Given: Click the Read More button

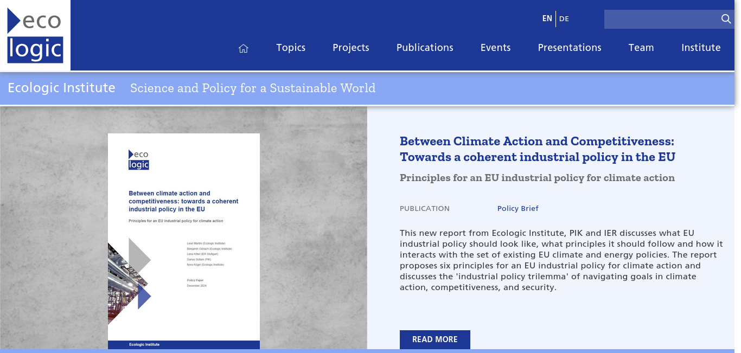Looking at the screenshot, I should 435,339.
